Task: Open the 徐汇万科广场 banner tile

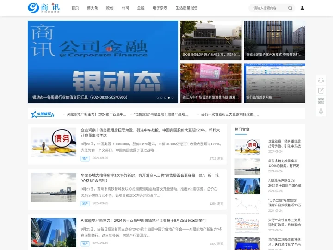Action: 211,83
